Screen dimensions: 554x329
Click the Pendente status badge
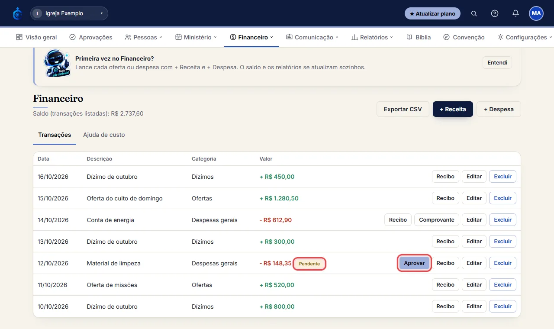pos(309,264)
